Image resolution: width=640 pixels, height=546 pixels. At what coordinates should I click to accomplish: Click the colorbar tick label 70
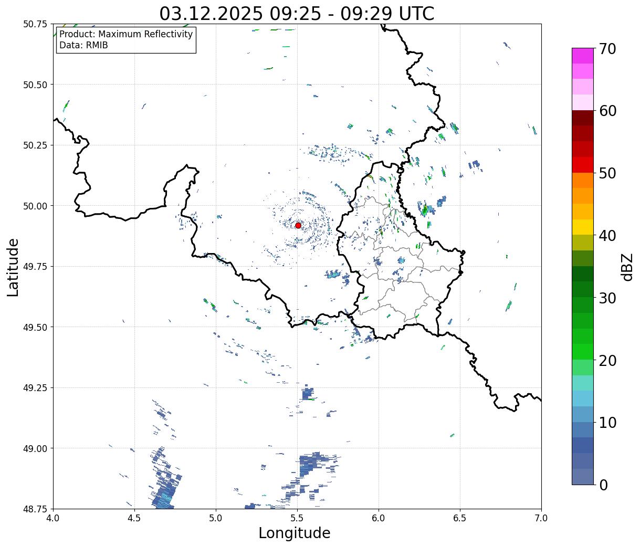[x=607, y=49]
